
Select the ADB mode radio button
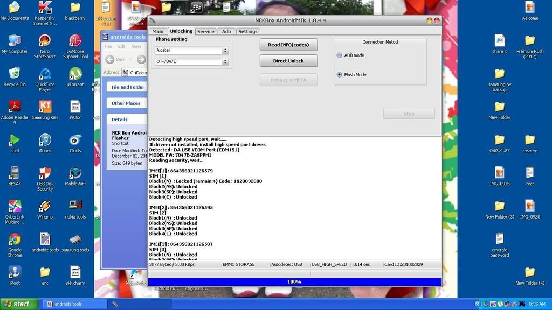click(340, 55)
